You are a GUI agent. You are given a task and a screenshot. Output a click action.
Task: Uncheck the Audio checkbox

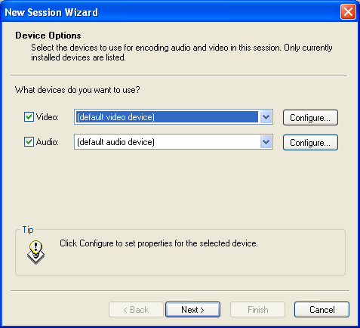click(29, 142)
